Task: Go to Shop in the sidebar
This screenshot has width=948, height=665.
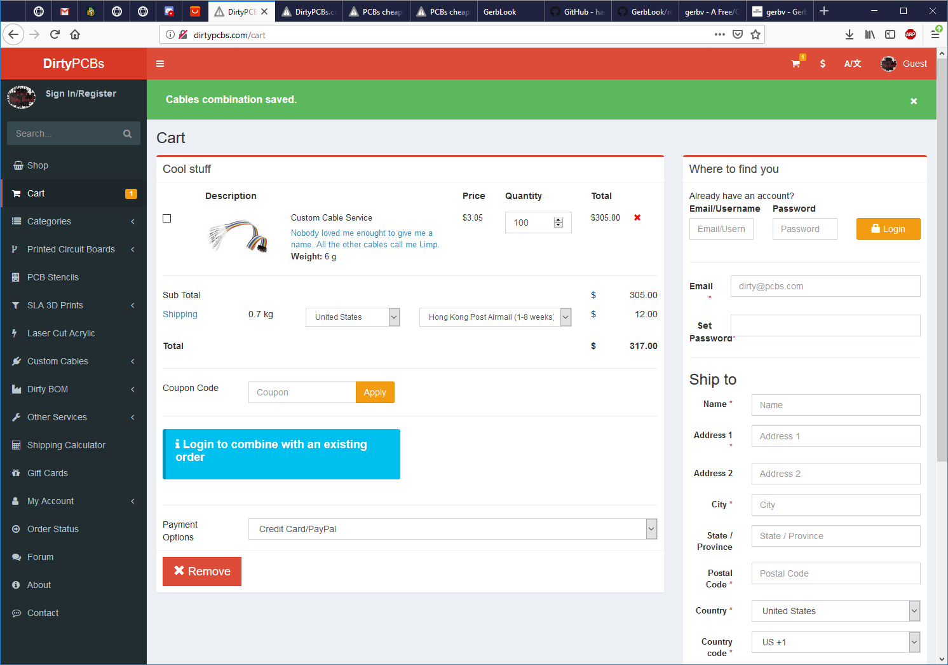Action: (x=74, y=165)
